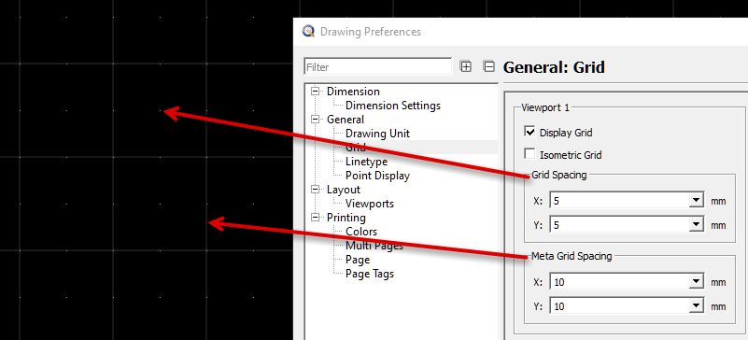Open the Grid Spacing X dropdown

coord(696,201)
